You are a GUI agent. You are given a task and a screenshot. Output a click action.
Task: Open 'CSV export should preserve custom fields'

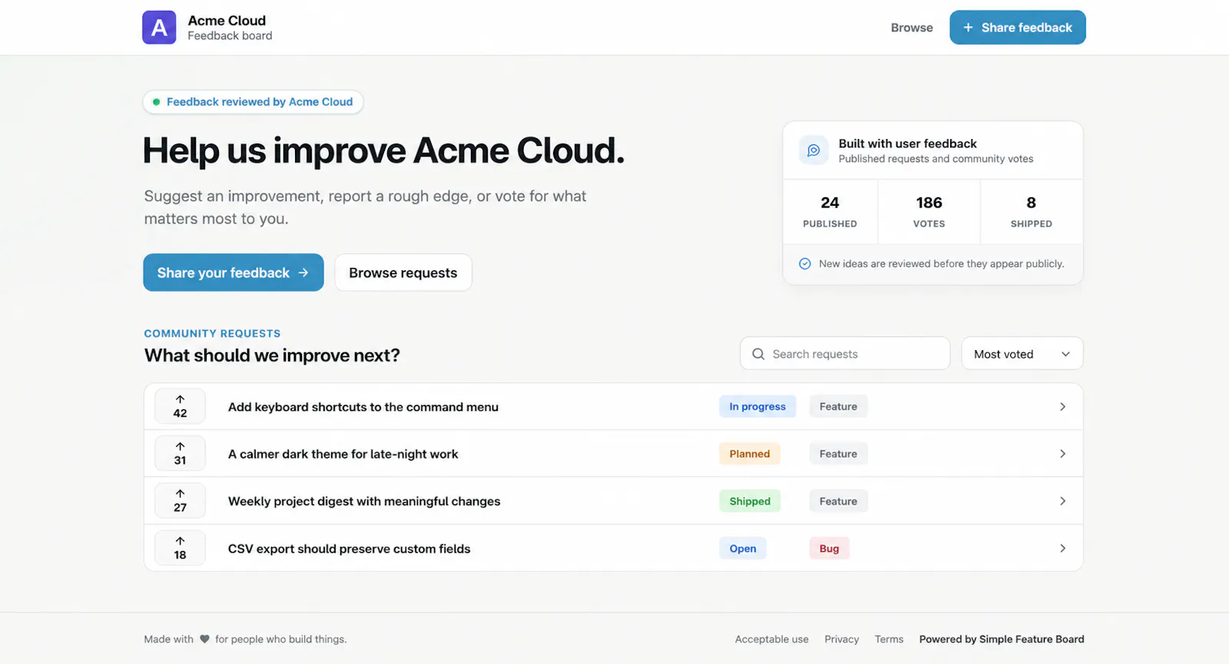pos(349,548)
